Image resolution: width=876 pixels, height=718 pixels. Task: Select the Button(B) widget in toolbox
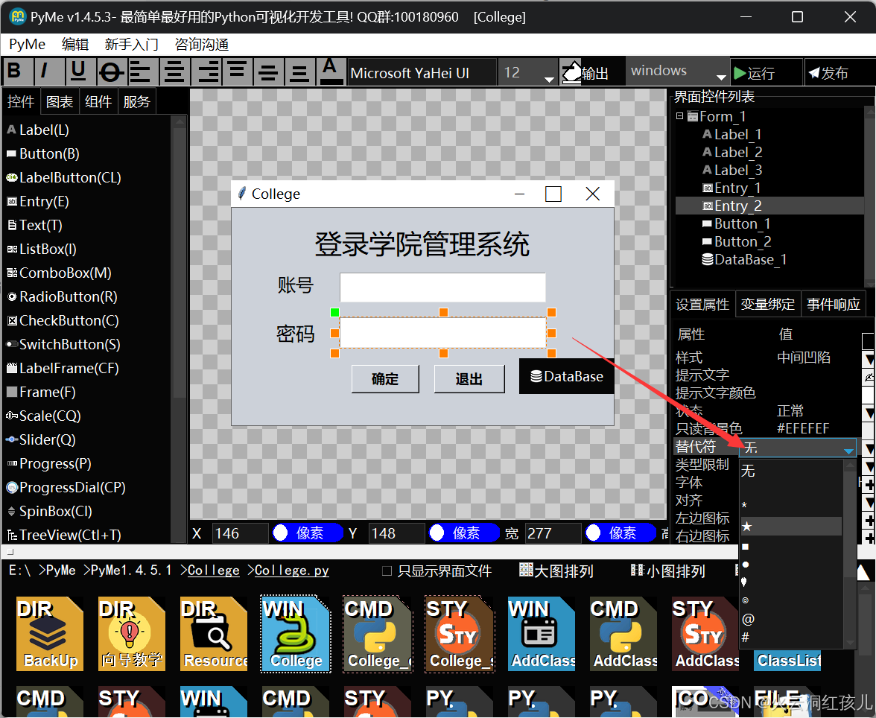tap(43, 153)
